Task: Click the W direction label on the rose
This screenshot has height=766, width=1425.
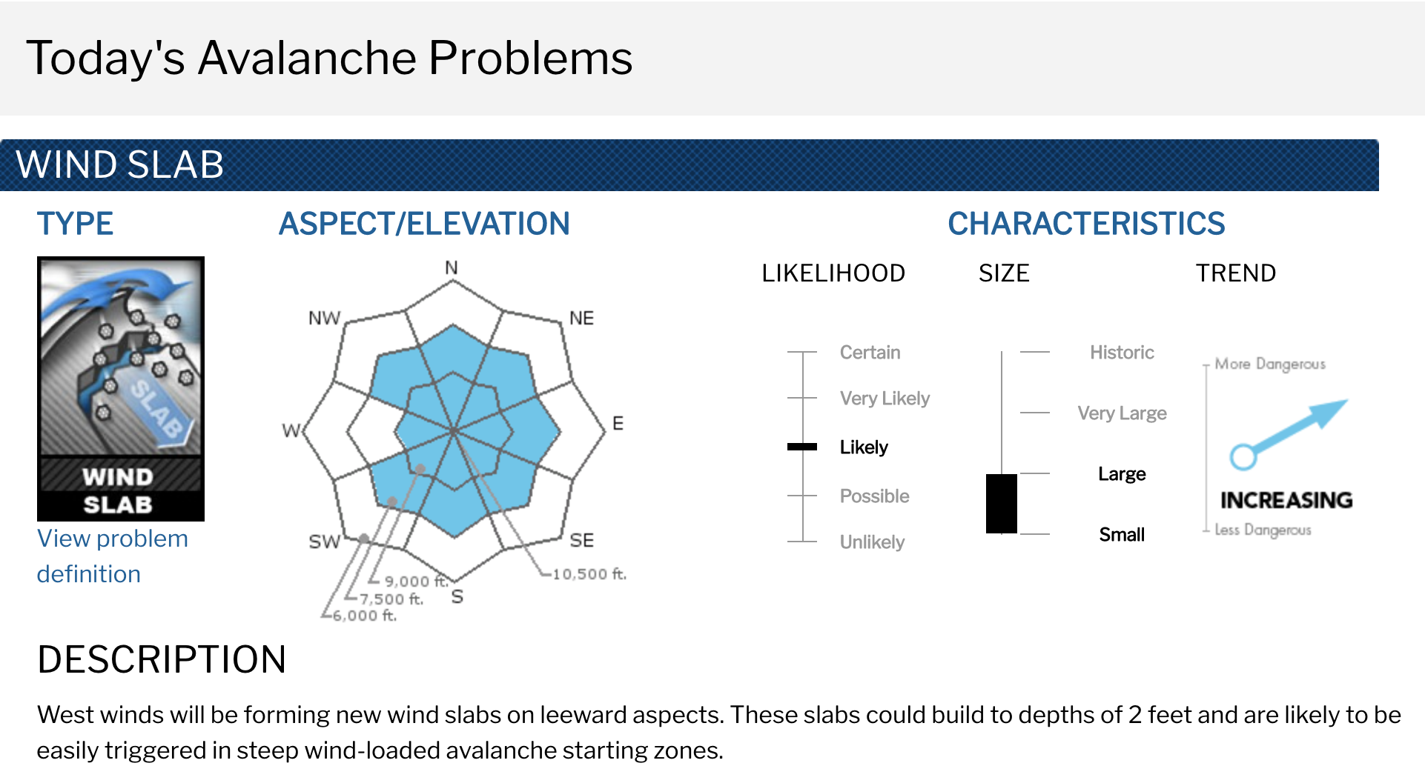Action: [x=291, y=430]
